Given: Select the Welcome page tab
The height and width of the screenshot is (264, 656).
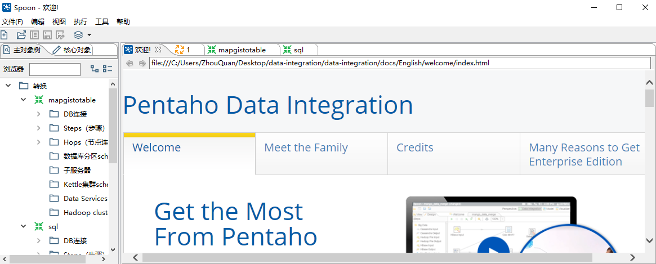Looking at the screenshot, I should tap(189, 154).
